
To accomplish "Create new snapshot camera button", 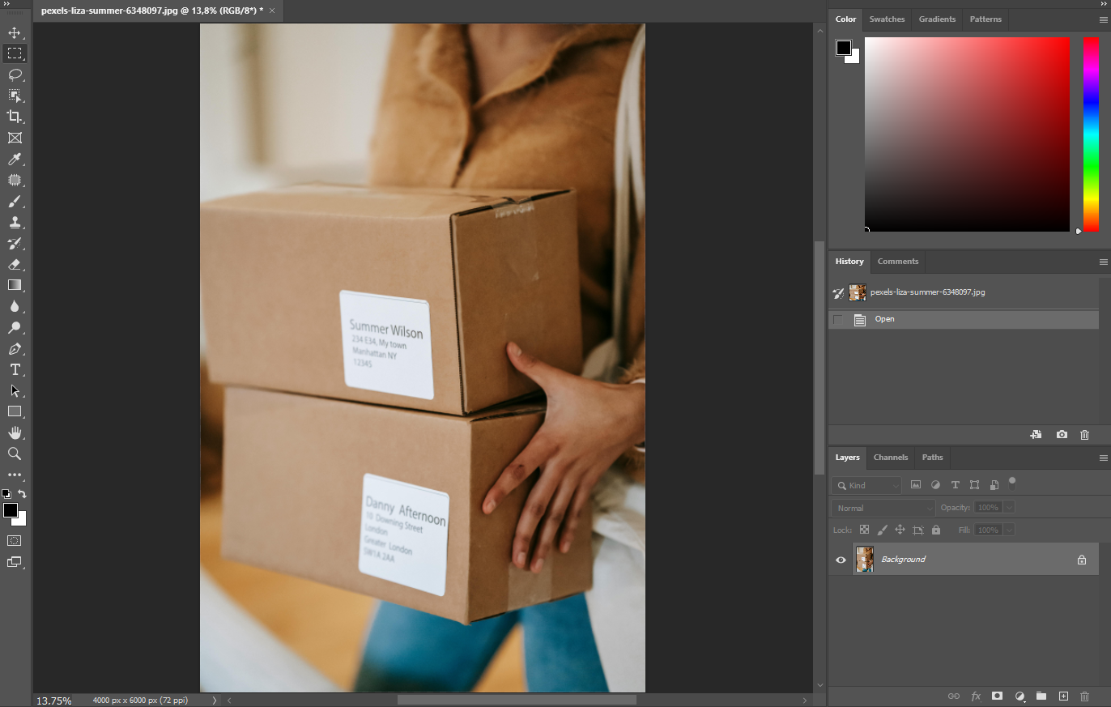I will coord(1062,435).
